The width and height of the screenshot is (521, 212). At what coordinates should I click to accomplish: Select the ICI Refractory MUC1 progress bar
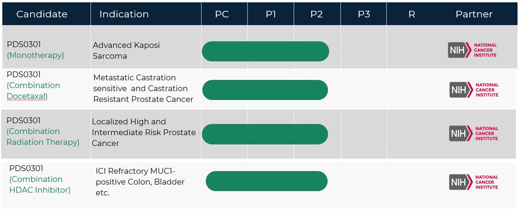pyautogui.click(x=266, y=181)
